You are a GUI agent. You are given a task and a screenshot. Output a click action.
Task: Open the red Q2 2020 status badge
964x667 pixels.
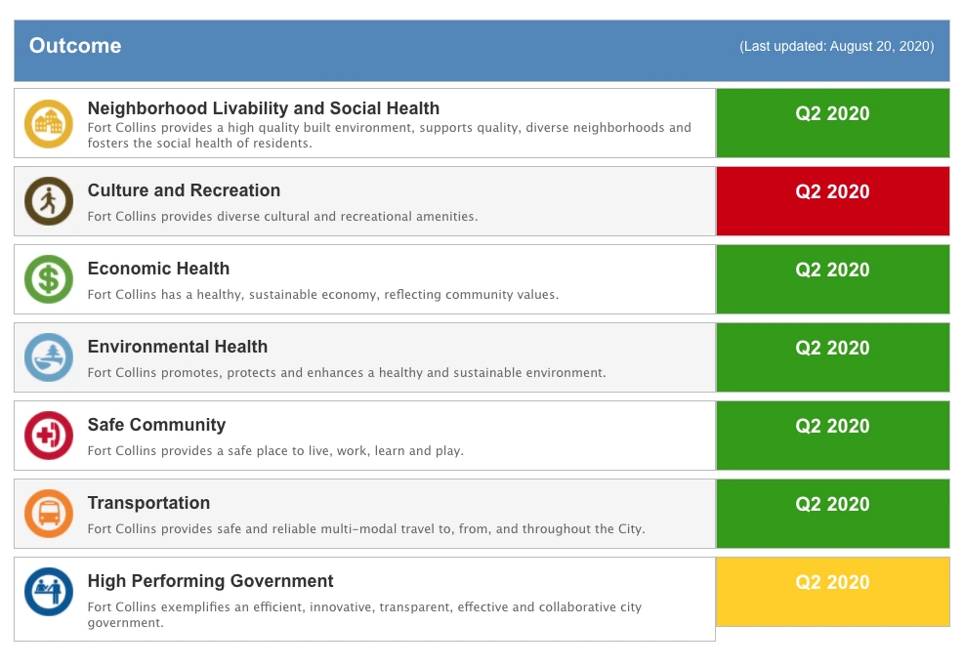832,191
